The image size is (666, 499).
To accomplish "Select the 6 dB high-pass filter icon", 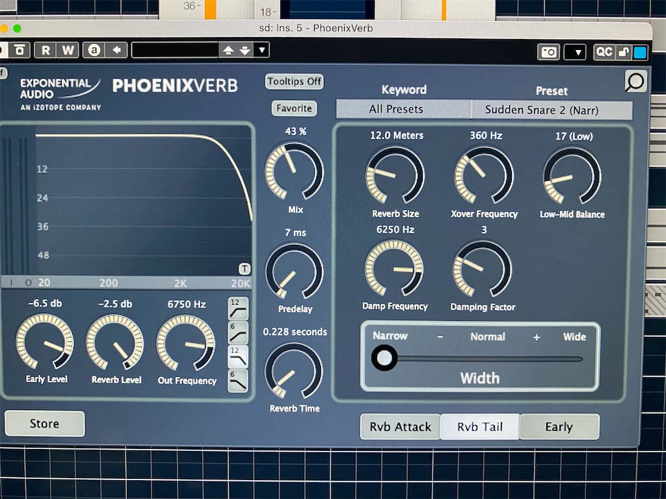I will click(238, 333).
